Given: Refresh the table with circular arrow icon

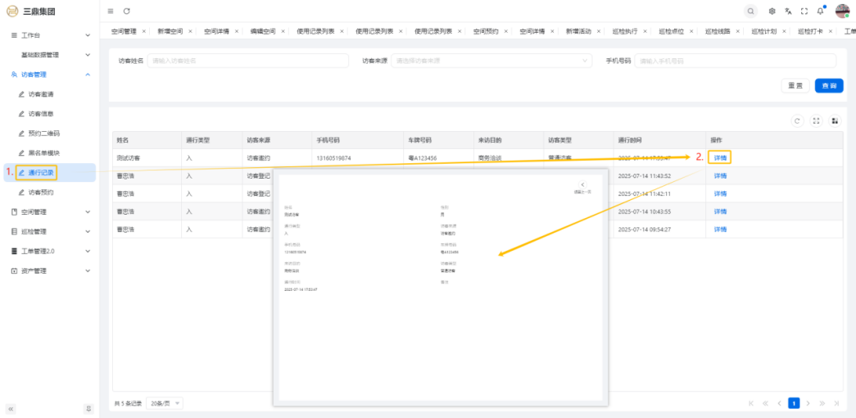Looking at the screenshot, I should [x=797, y=120].
